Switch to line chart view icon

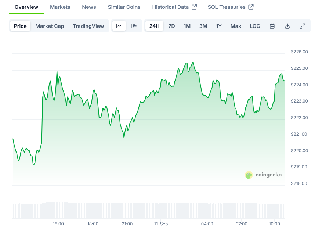pos(119,26)
